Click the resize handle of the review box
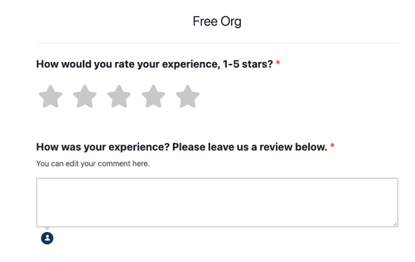This screenshot has height=262, width=415. point(395,223)
